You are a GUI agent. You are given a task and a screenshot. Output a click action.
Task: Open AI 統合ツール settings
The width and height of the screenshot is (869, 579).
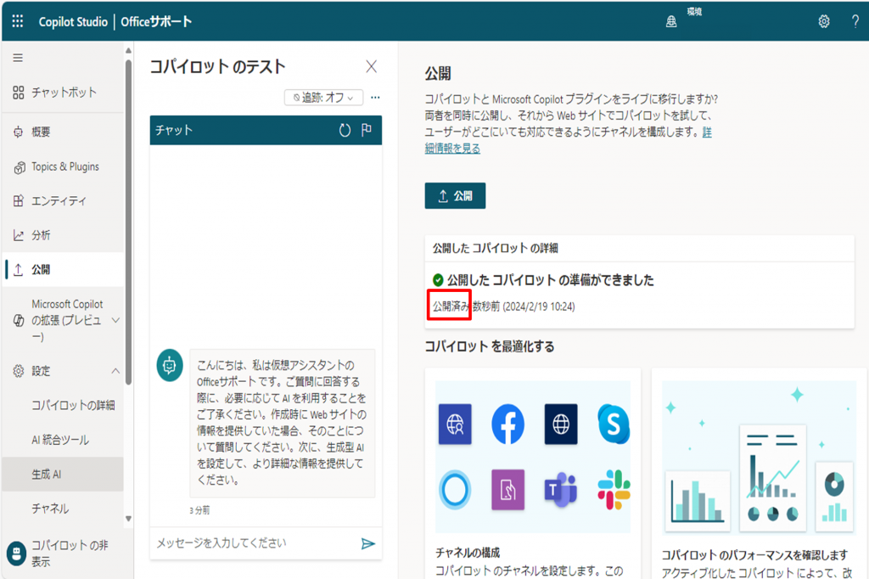click(x=60, y=440)
